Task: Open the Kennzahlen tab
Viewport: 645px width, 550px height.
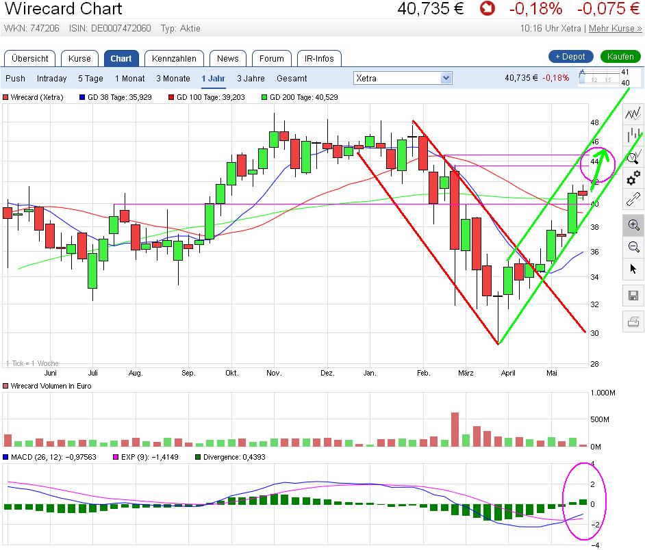Action: click(174, 58)
